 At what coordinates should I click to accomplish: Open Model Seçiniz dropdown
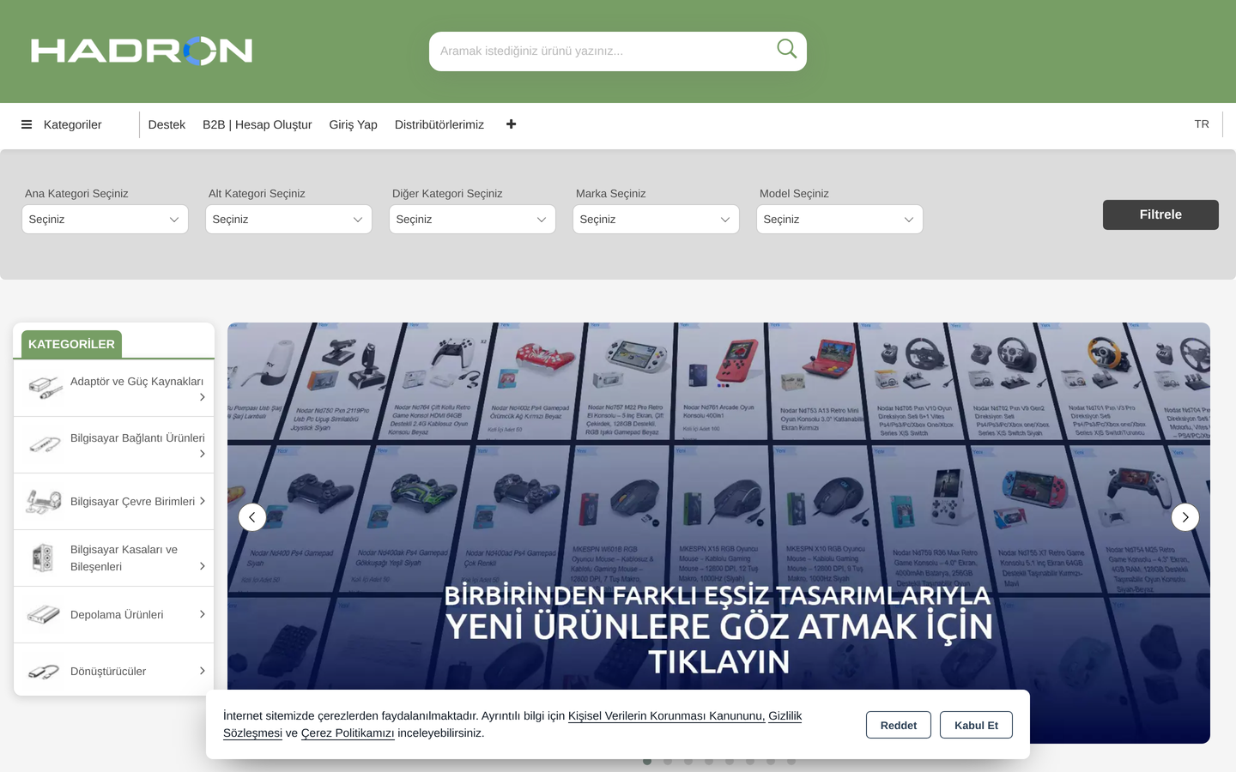click(839, 220)
